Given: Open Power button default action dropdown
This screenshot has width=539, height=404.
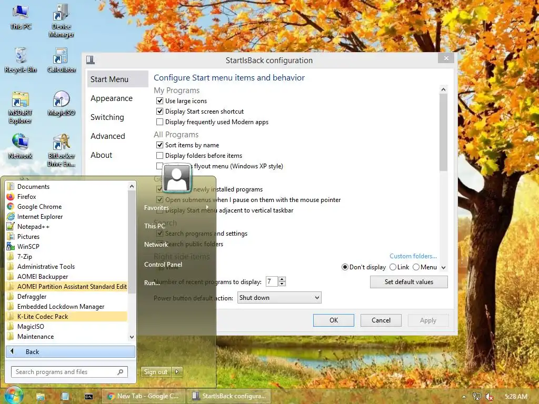Looking at the screenshot, I should (280, 298).
